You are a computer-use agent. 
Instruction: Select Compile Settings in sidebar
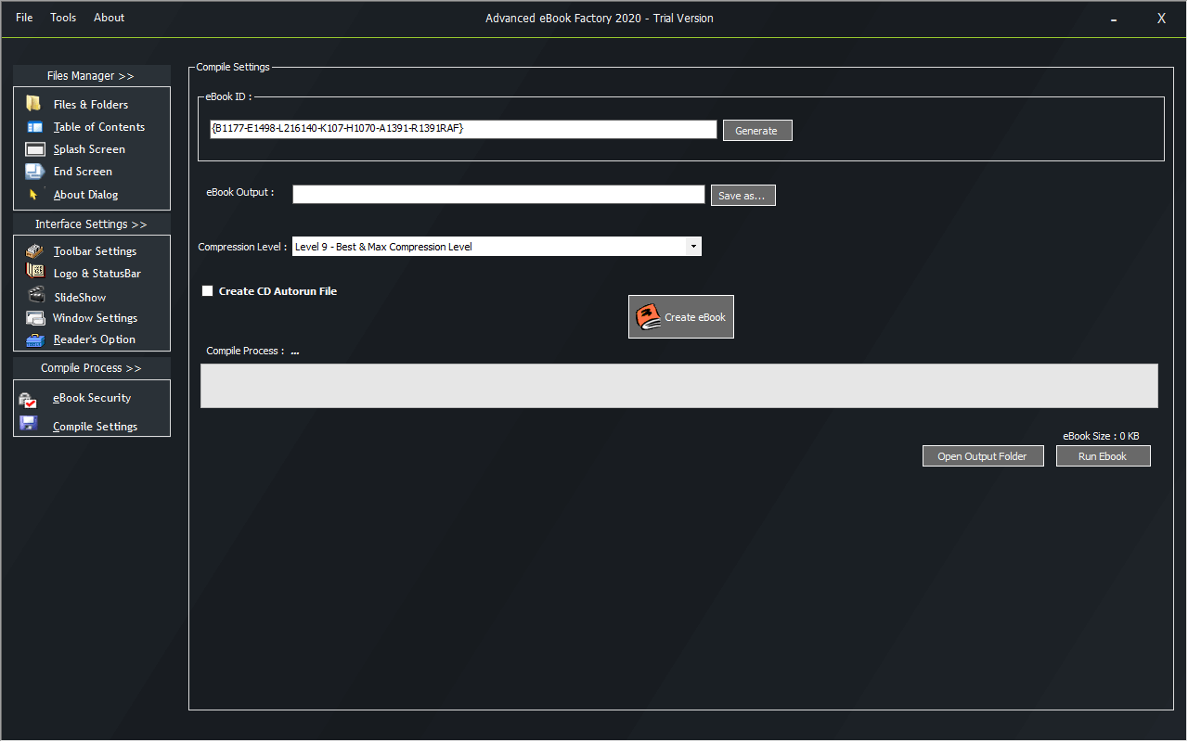95,427
